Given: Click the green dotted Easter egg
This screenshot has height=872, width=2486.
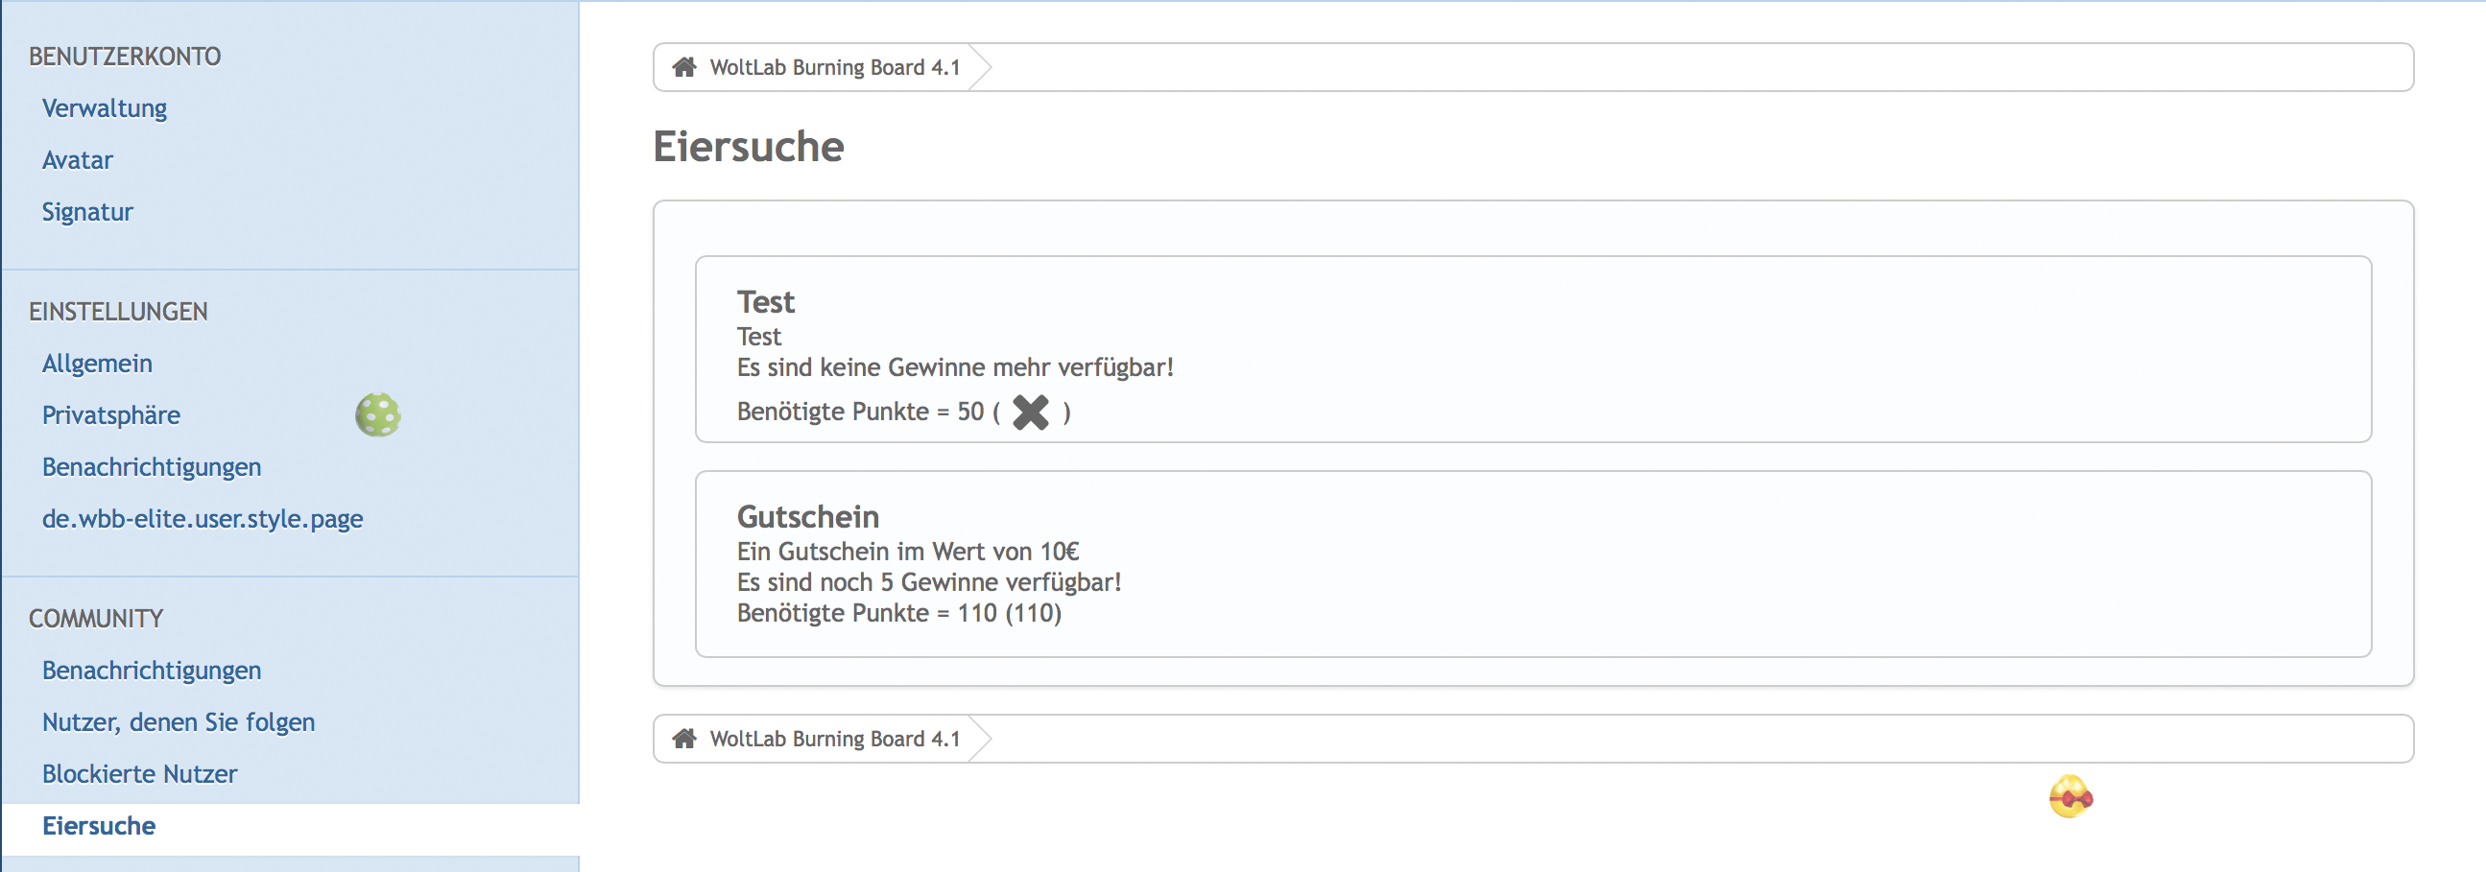Looking at the screenshot, I should point(377,414).
